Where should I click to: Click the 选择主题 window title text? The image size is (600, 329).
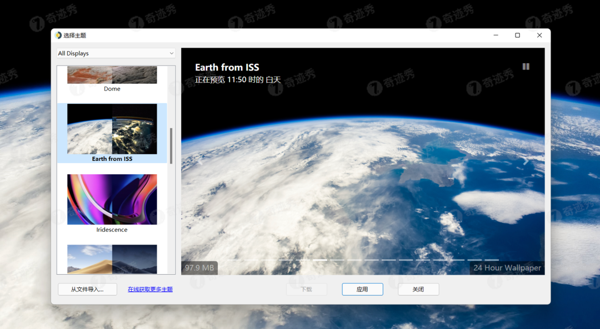click(x=74, y=35)
